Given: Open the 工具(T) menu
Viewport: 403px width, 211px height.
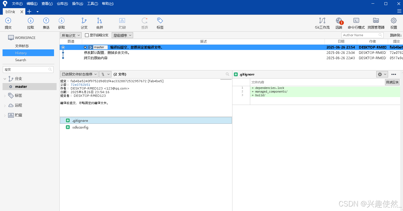Looking at the screenshot, I should point(93,4).
